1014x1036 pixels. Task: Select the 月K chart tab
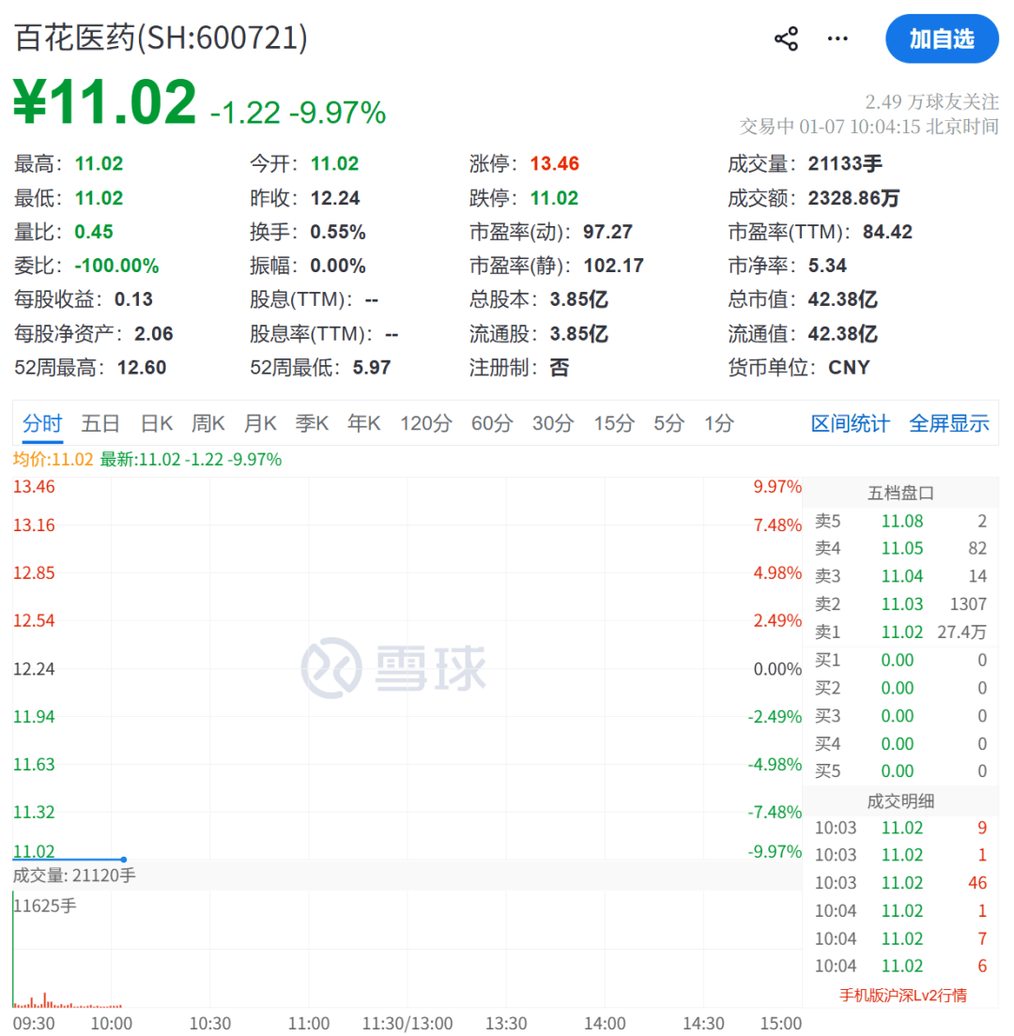[x=260, y=423]
